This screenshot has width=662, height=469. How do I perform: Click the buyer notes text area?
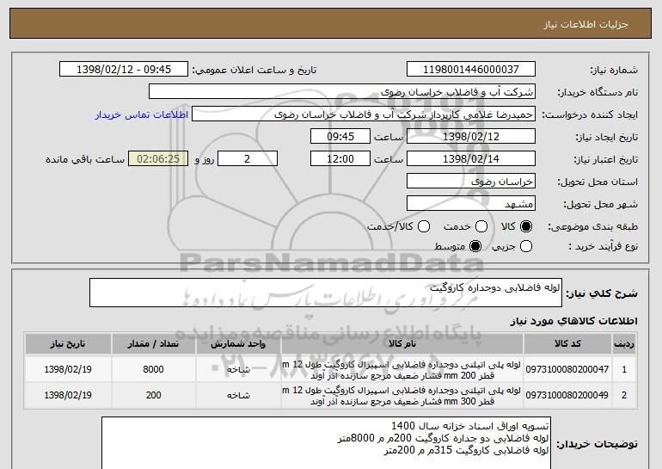326,443
